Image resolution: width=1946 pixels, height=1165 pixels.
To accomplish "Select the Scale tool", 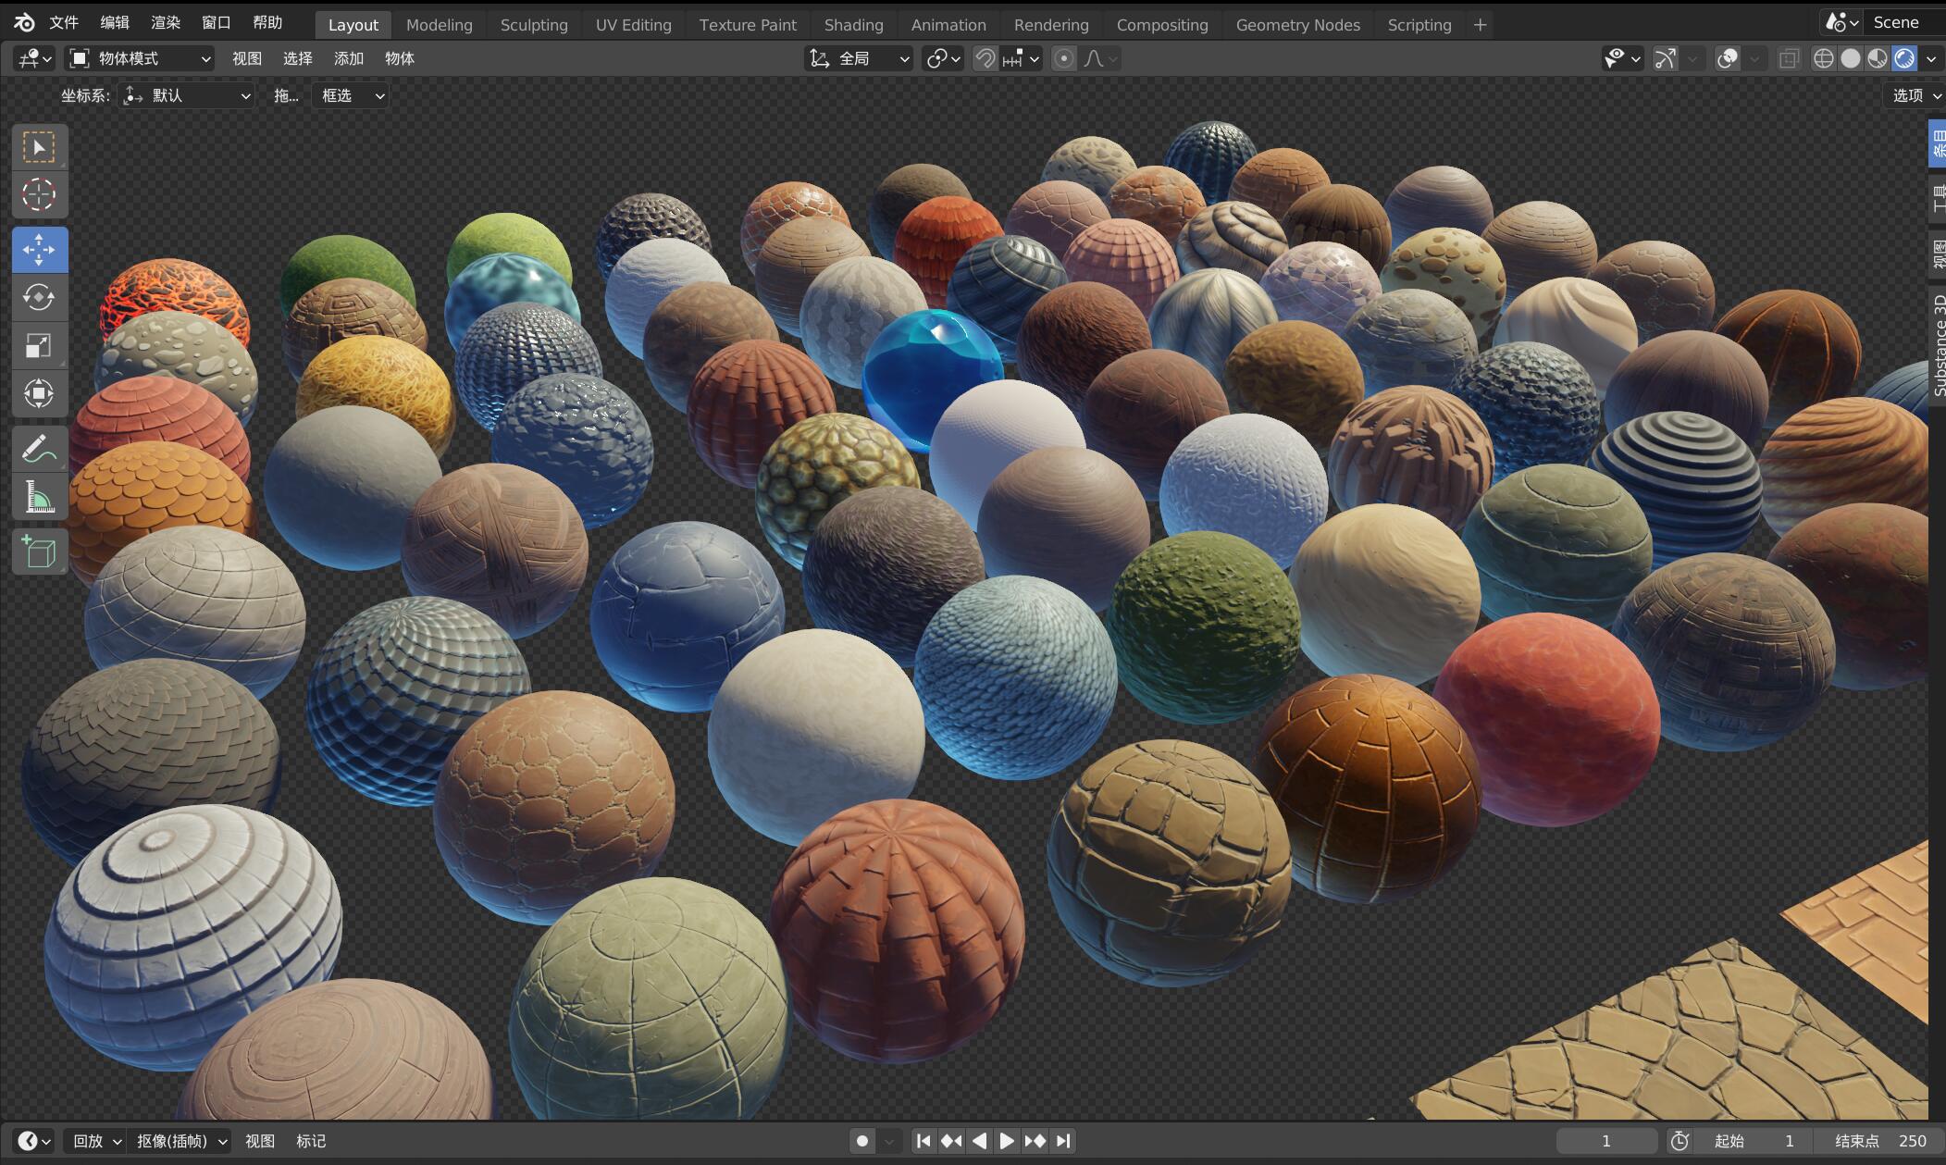I will pos(39,346).
